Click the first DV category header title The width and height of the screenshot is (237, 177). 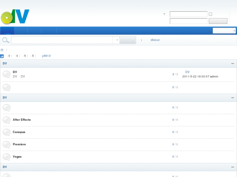click(x=5, y=63)
